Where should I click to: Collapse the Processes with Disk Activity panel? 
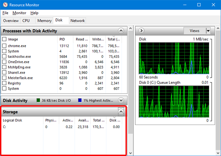point(120,31)
